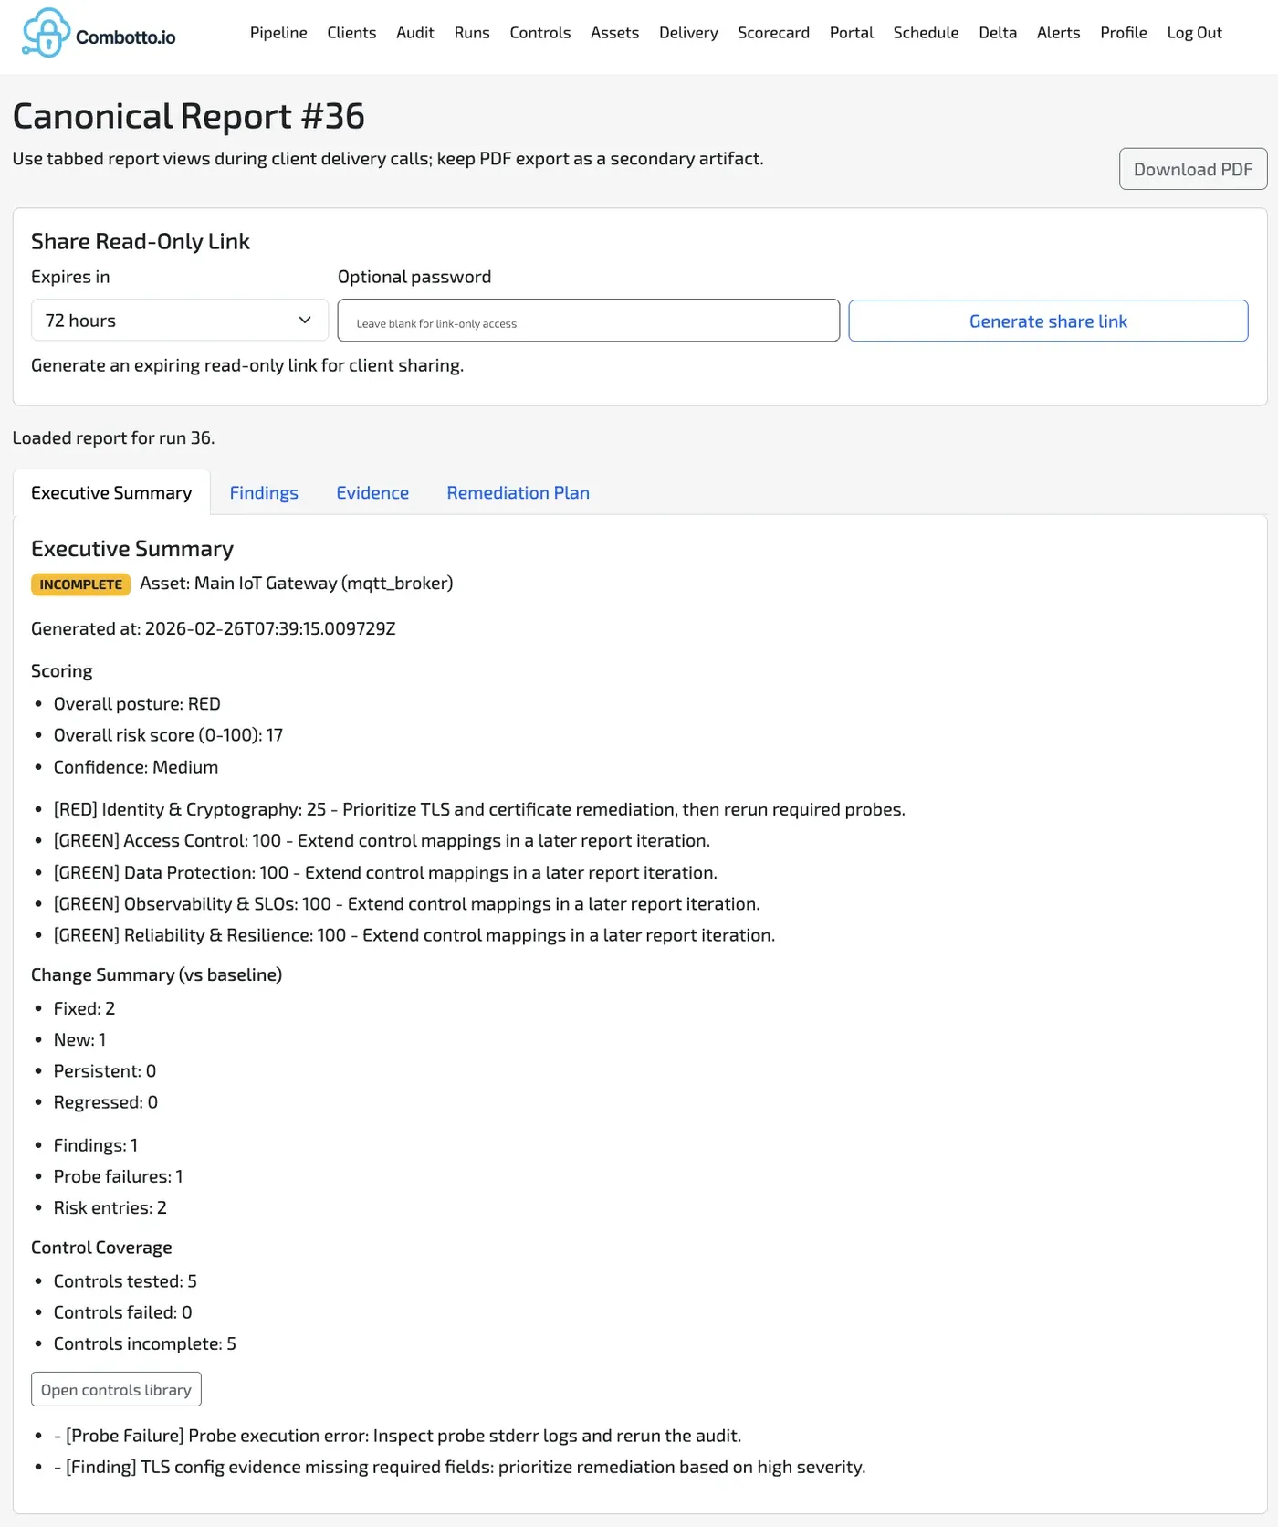Image resolution: width=1278 pixels, height=1527 pixels.
Task: View the Remediation Plan tab
Action: tap(518, 492)
